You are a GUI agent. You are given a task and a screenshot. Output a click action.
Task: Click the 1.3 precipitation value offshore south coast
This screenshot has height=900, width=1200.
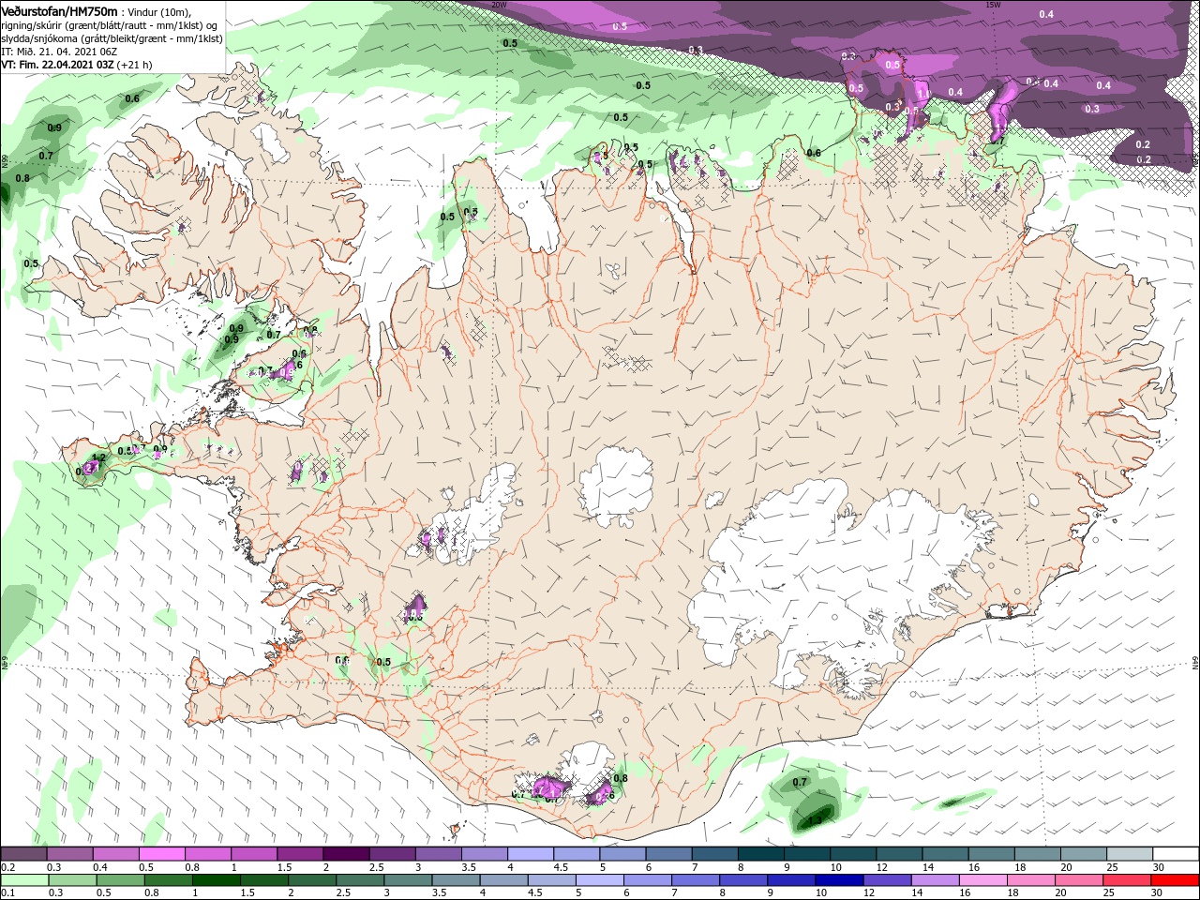(x=815, y=820)
